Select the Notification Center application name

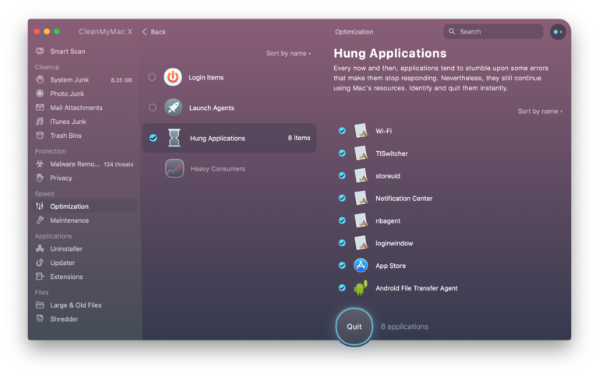point(403,199)
